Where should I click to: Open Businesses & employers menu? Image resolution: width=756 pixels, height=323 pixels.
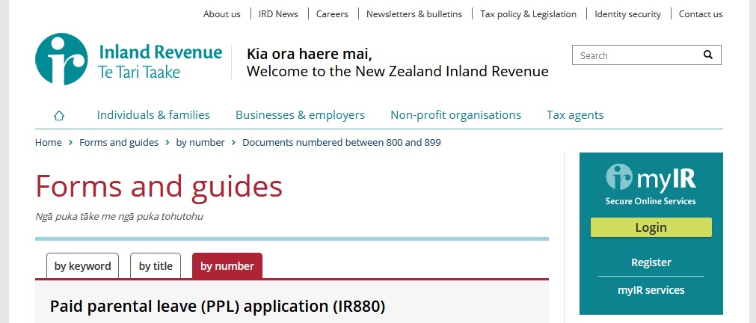point(300,115)
